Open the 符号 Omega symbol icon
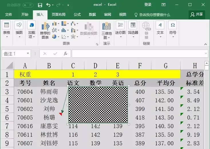Viewport: 210px width, 149px height. coord(173,25)
